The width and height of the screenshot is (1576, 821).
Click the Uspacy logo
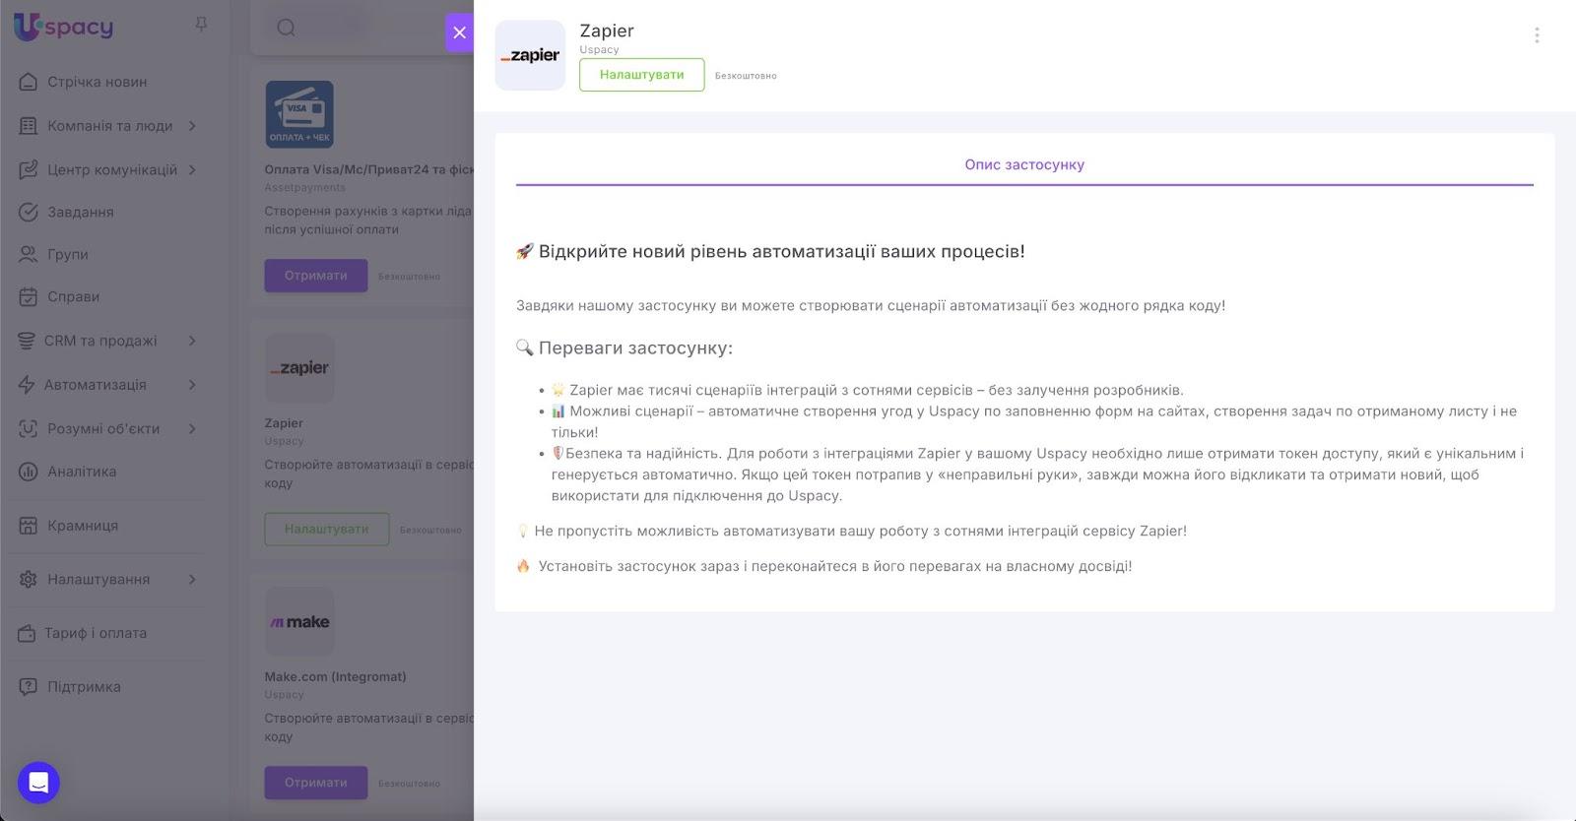tap(64, 27)
